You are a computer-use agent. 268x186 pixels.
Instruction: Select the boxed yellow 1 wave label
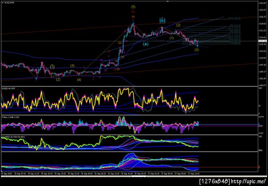coord(52,67)
